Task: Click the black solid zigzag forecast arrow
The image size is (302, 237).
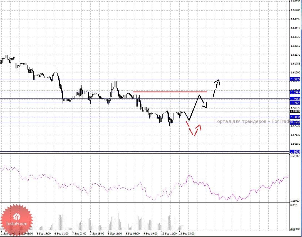Action: [195, 107]
